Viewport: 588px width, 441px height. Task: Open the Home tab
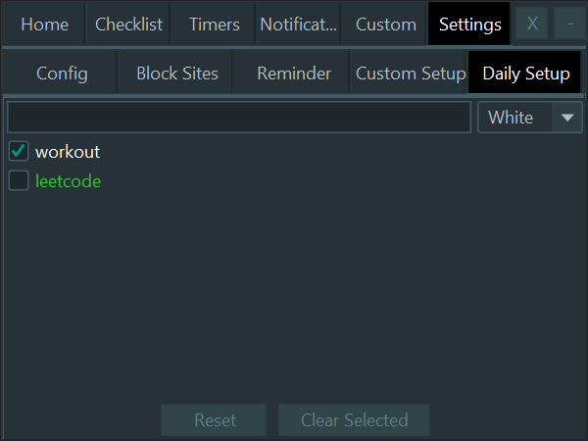(x=44, y=24)
